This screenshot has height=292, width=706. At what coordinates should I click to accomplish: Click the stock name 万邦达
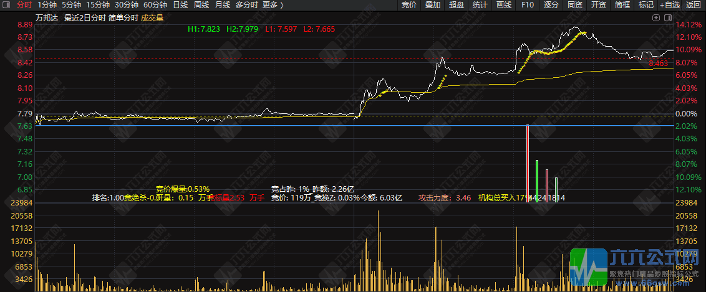pos(47,19)
